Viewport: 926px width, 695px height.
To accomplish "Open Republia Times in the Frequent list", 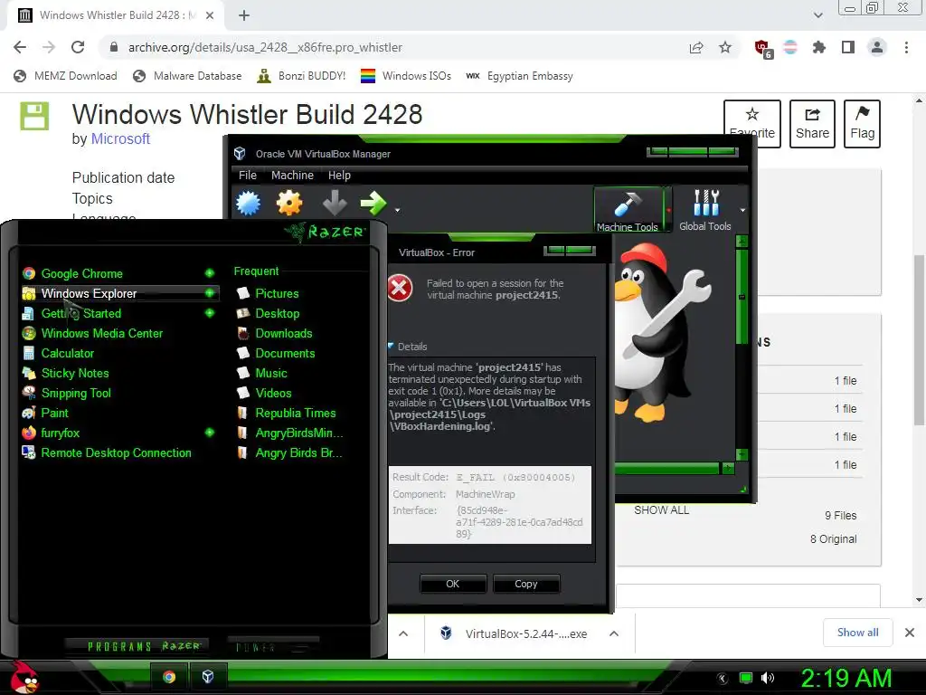I will pyautogui.click(x=296, y=413).
